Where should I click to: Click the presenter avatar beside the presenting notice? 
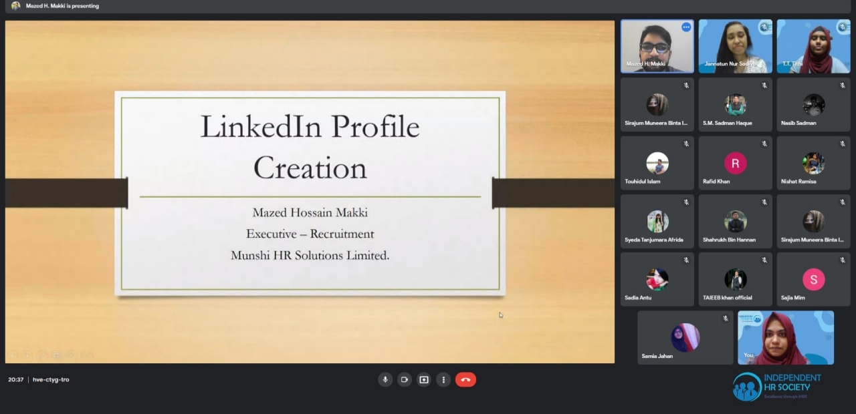16,5
